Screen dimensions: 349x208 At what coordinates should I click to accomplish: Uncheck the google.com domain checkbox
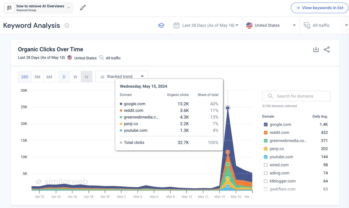point(266,124)
